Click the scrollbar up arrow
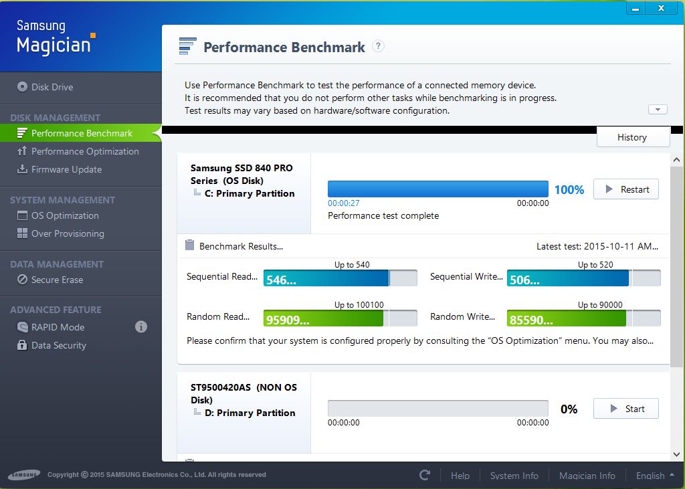The height and width of the screenshot is (489, 685). [x=677, y=160]
